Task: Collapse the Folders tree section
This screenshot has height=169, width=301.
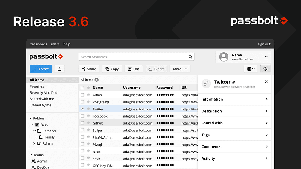Action: point(30,118)
